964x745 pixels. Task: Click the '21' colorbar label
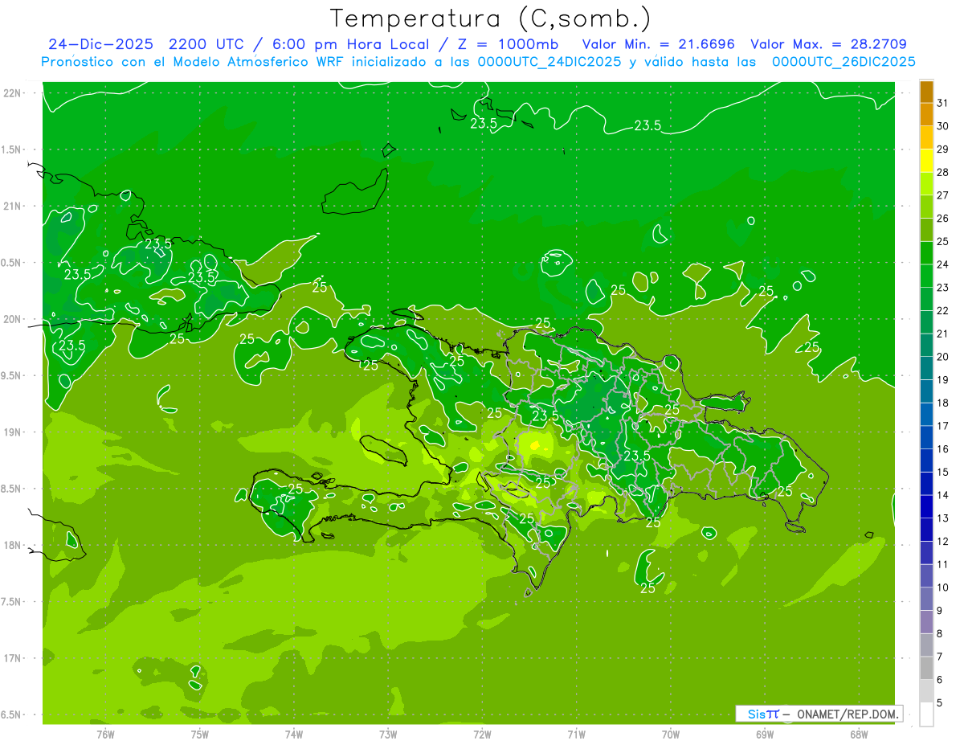[942, 334]
